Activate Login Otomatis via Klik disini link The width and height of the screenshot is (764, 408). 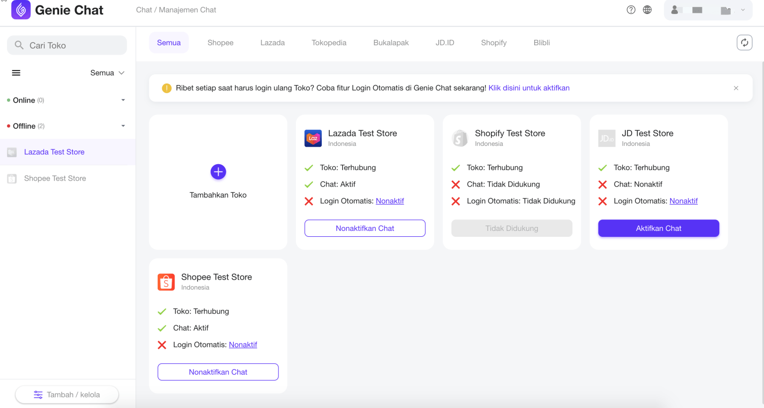[x=529, y=88]
